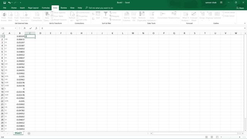Viewport: 247px width, 139px height.
Task: Open Ribbon Display Options icon
Action: point(221,3)
